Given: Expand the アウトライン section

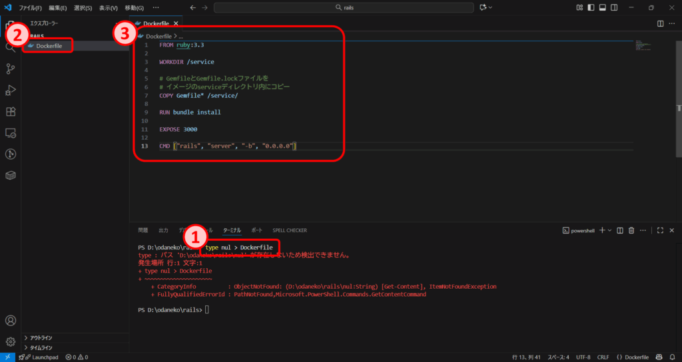Looking at the screenshot, I should [41, 337].
